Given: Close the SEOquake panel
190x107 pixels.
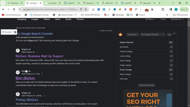Looking at the screenshot, I should pyautogui.click(x=174, y=33).
